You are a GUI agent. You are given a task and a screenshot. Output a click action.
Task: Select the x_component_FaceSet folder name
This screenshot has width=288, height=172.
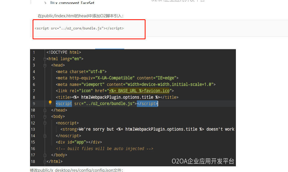(75, 3)
